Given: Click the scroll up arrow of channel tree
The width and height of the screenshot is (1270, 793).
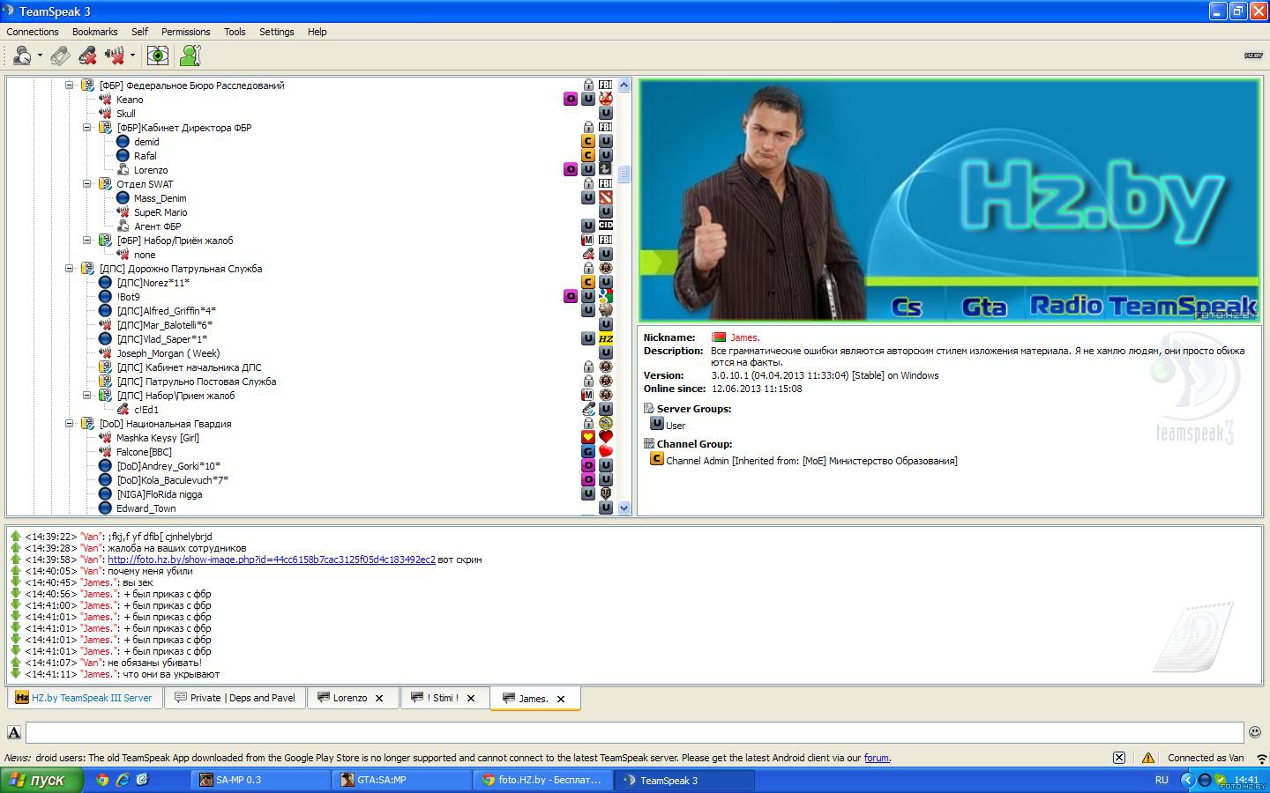Looking at the screenshot, I should tap(624, 85).
